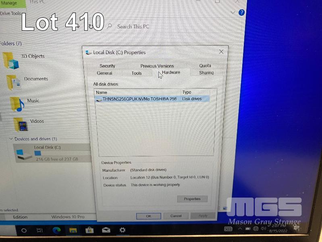
Task: Collapse the Devices and drives group
Action: (x=11, y=139)
